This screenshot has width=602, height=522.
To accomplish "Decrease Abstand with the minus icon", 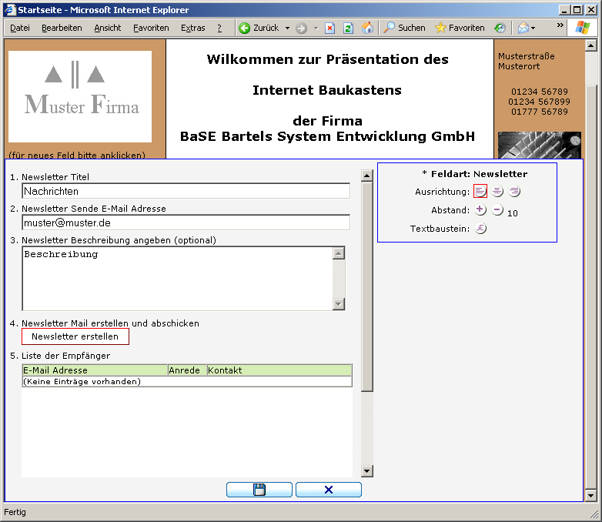I will 497,210.
